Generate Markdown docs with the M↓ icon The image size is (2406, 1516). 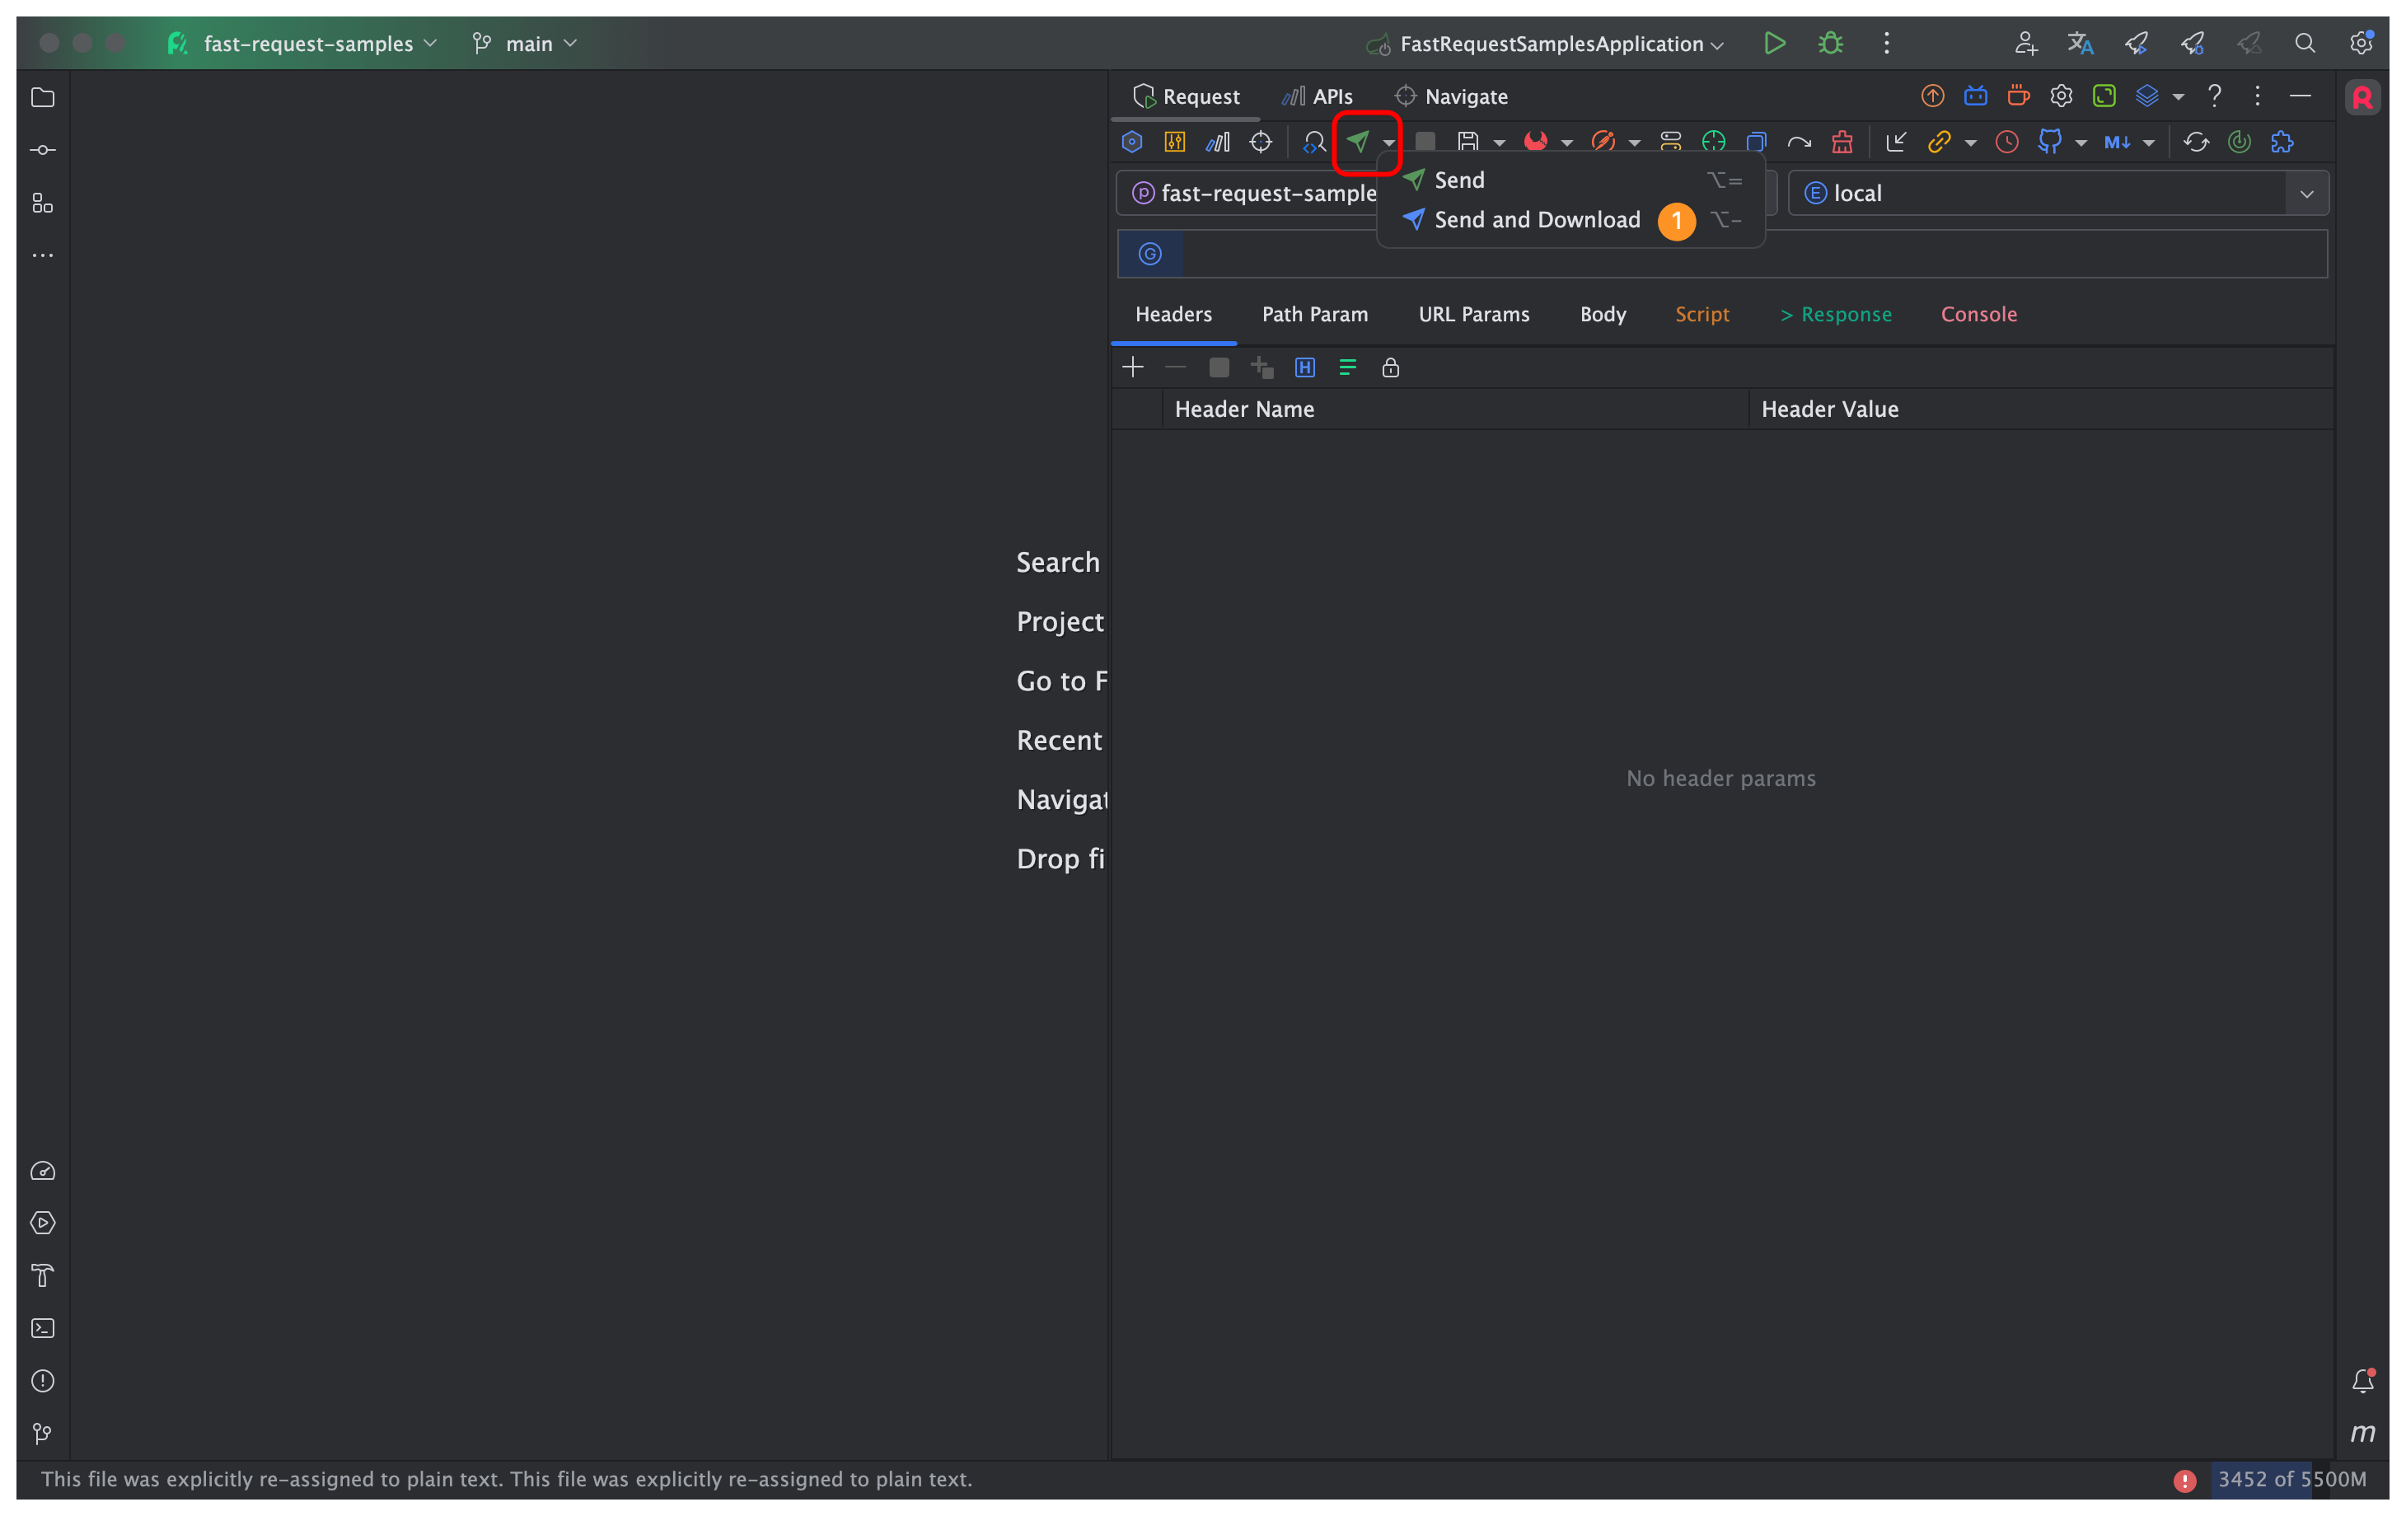click(x=2120, y=141)
